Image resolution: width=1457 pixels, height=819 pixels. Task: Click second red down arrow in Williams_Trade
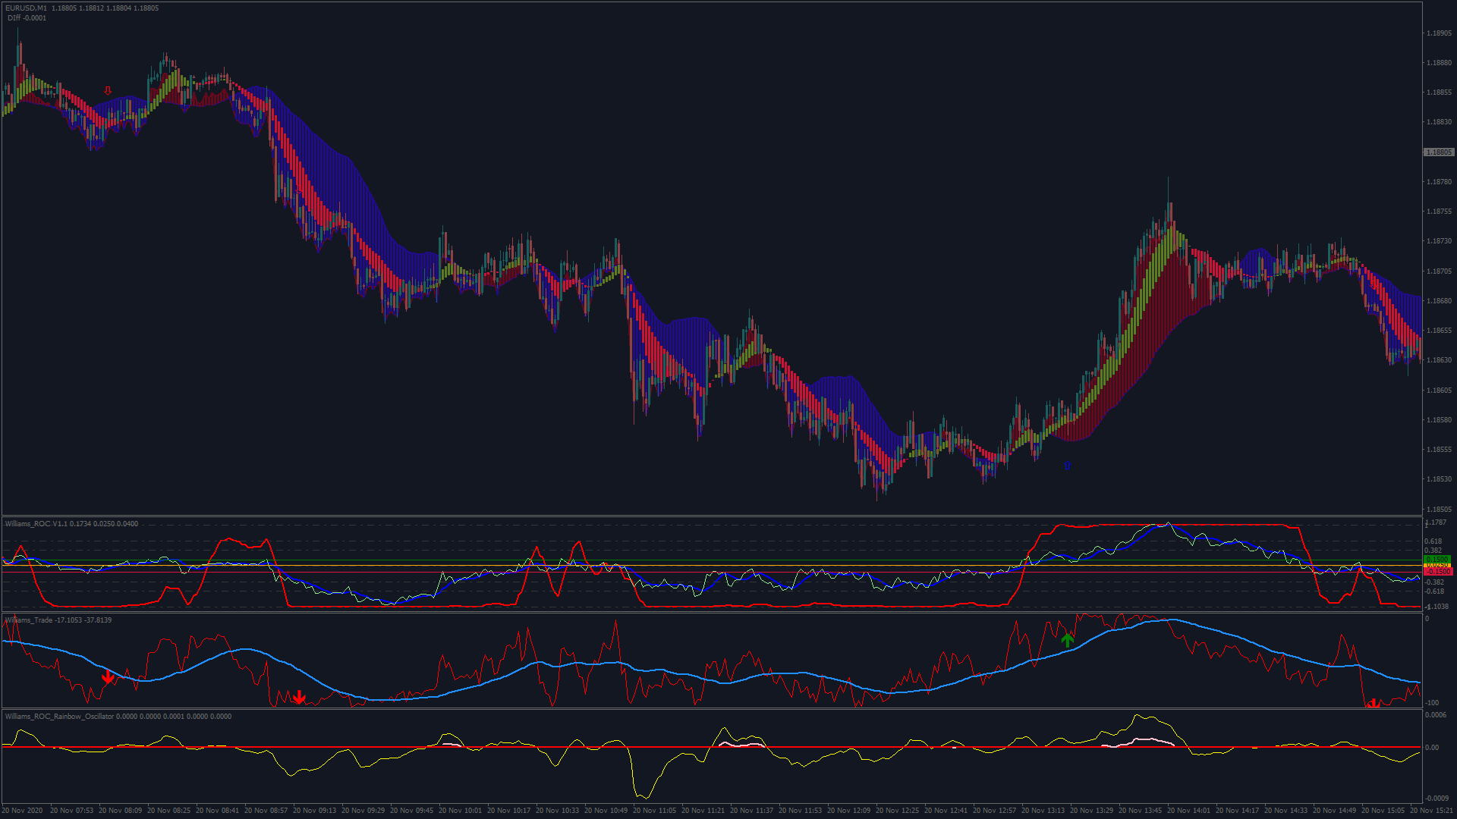[x=300, y=697]
